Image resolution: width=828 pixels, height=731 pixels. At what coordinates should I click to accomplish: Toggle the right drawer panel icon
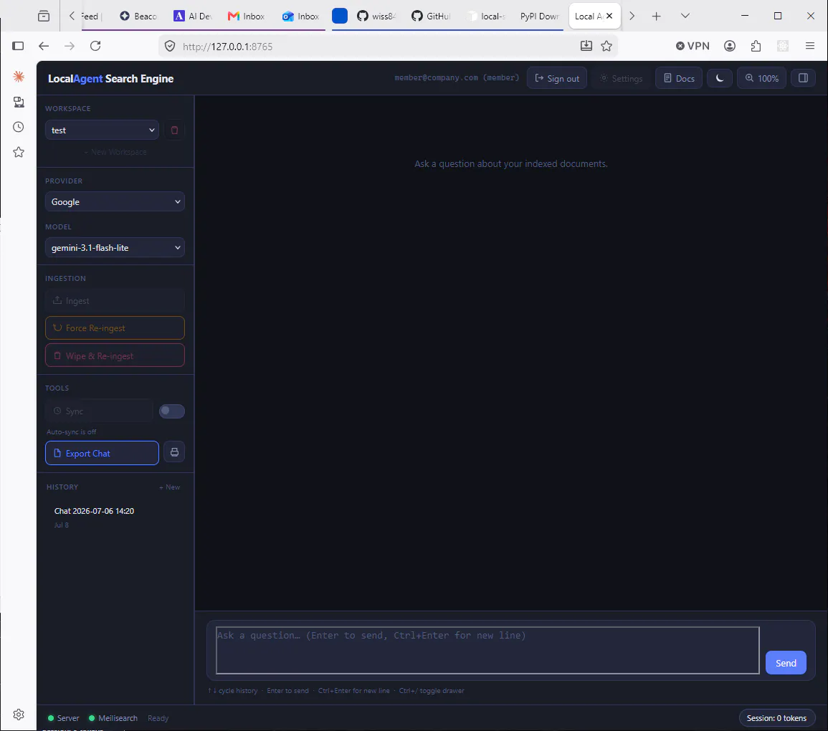(803, 78)
